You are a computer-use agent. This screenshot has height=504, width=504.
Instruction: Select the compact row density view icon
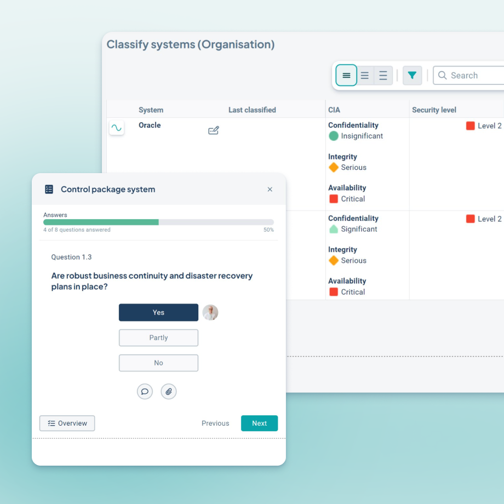coord(346,76)
